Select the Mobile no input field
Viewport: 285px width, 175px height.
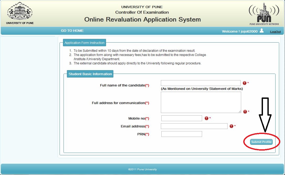pyautogui.click(x=182, y=118)
